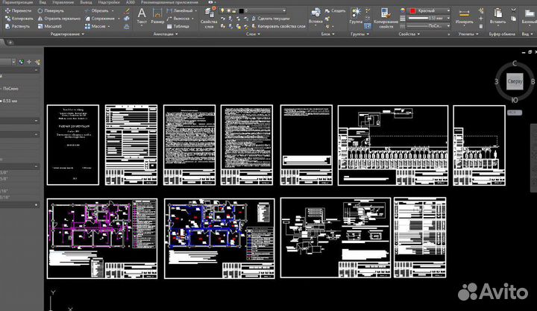Click Копирование свойств match properties icon

[x=386, y=18]
